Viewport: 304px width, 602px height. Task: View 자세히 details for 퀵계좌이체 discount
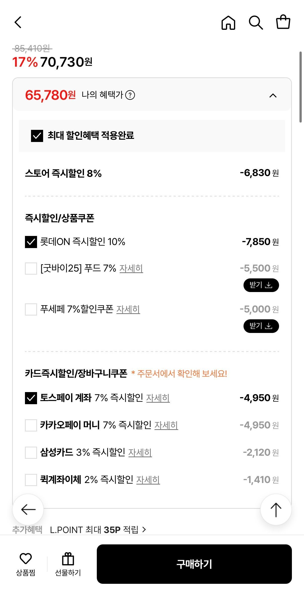(x=148, y=480)
